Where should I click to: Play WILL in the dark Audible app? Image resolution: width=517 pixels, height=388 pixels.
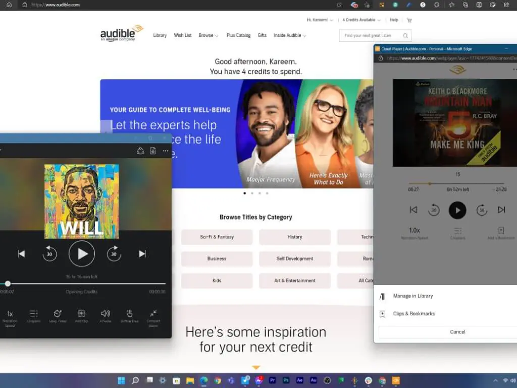pyautogui.click(x=82, y=254)
